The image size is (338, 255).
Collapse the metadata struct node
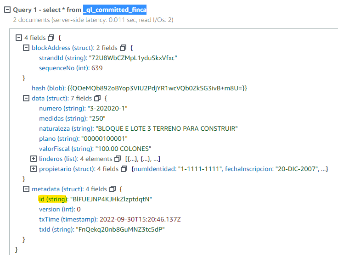click(26, 189)
